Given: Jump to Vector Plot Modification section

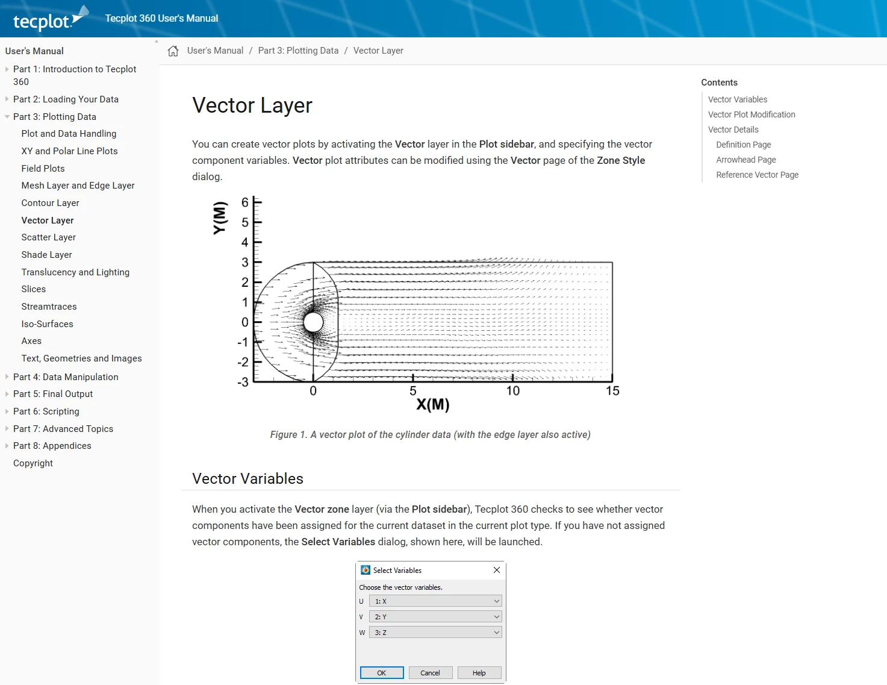Looking at the screenshot, I should point(752,114).
